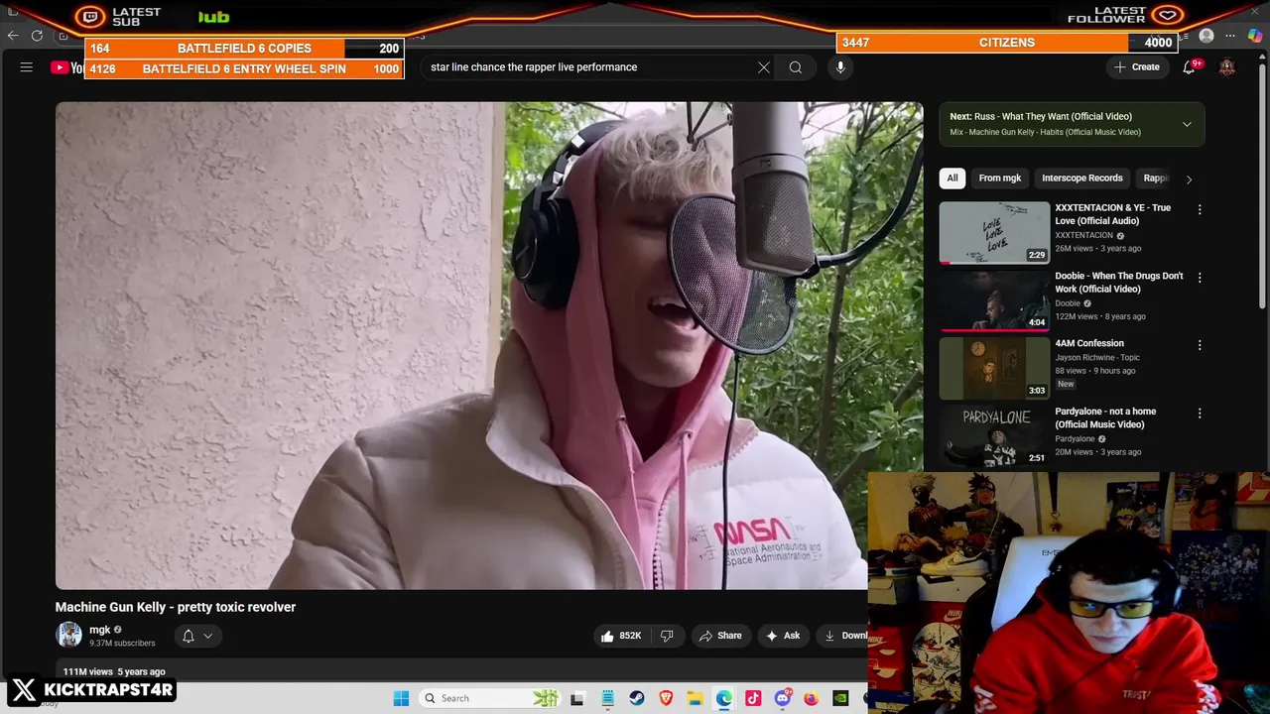Open Notepad from the taskbar
This screenshot has height=714, width=1270.
pos(607,698)
